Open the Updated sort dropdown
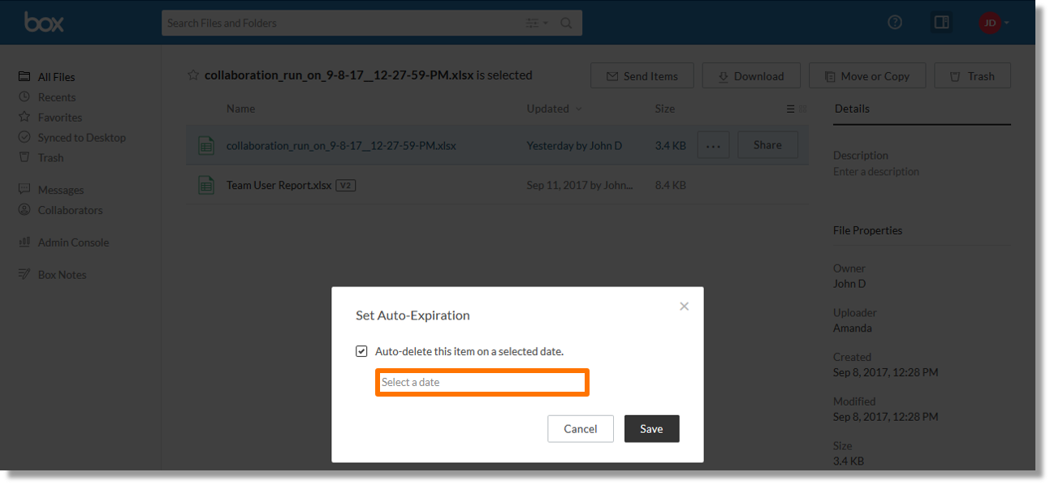1050x485 pixels. 554,109
